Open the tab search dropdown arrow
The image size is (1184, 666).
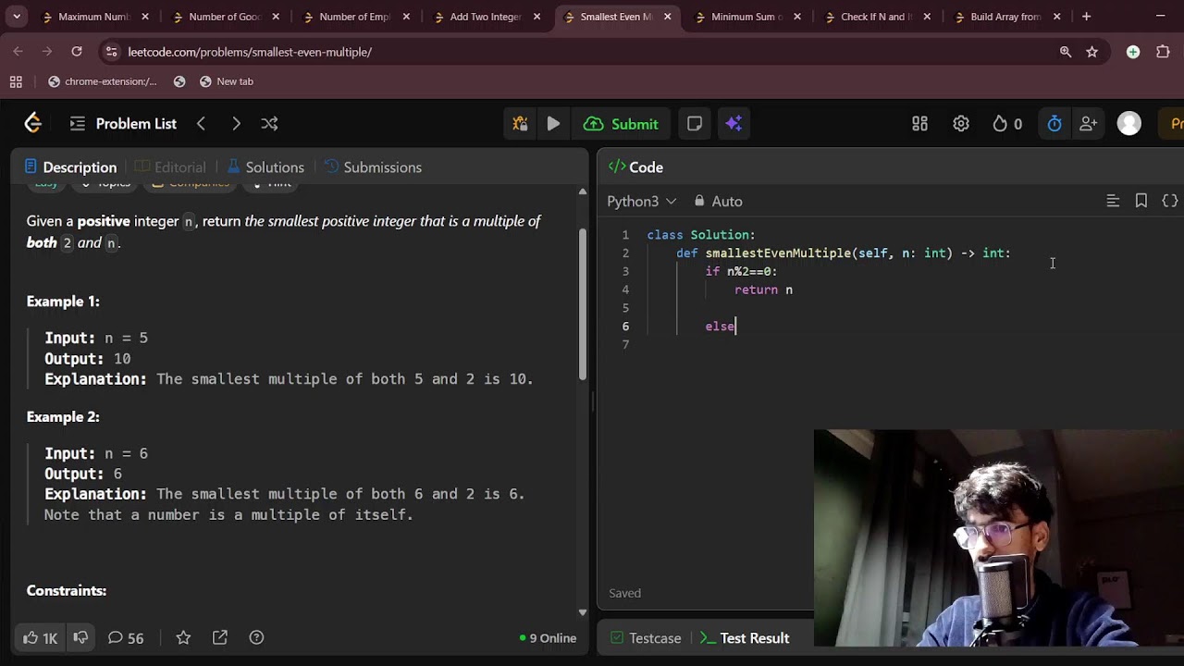(18, 17)
